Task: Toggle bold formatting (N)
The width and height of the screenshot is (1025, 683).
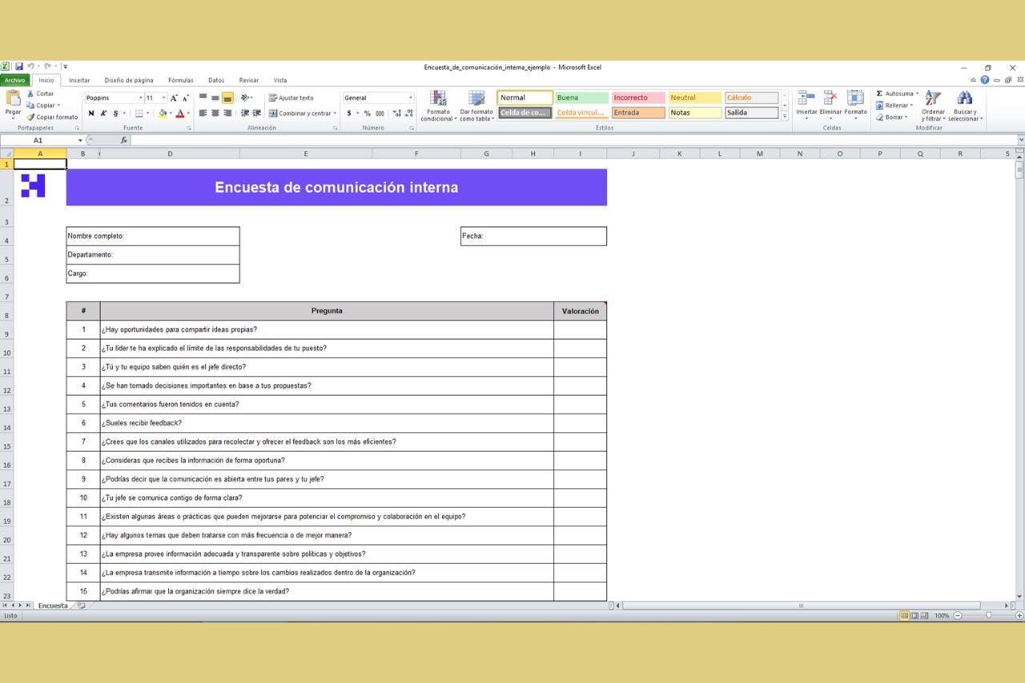Action: point(91,114)
